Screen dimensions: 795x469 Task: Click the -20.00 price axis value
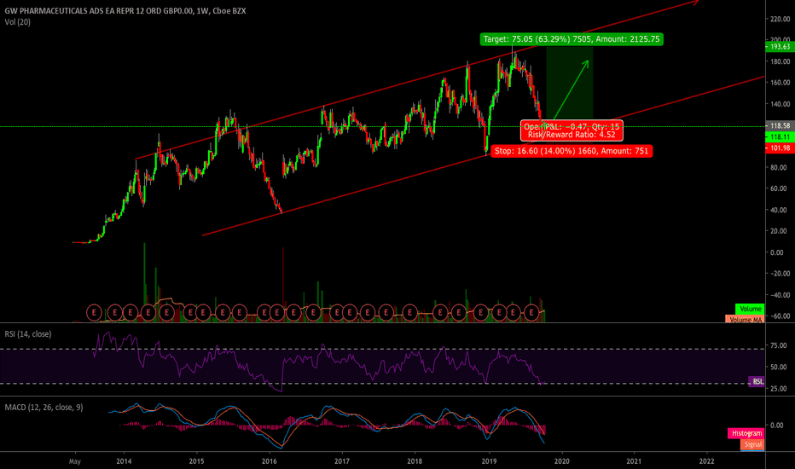[x=780, y=273]
